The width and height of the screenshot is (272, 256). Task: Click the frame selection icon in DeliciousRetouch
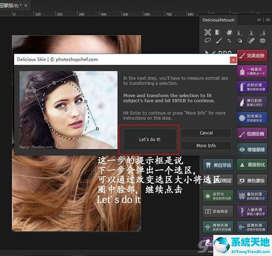[207, 32]
